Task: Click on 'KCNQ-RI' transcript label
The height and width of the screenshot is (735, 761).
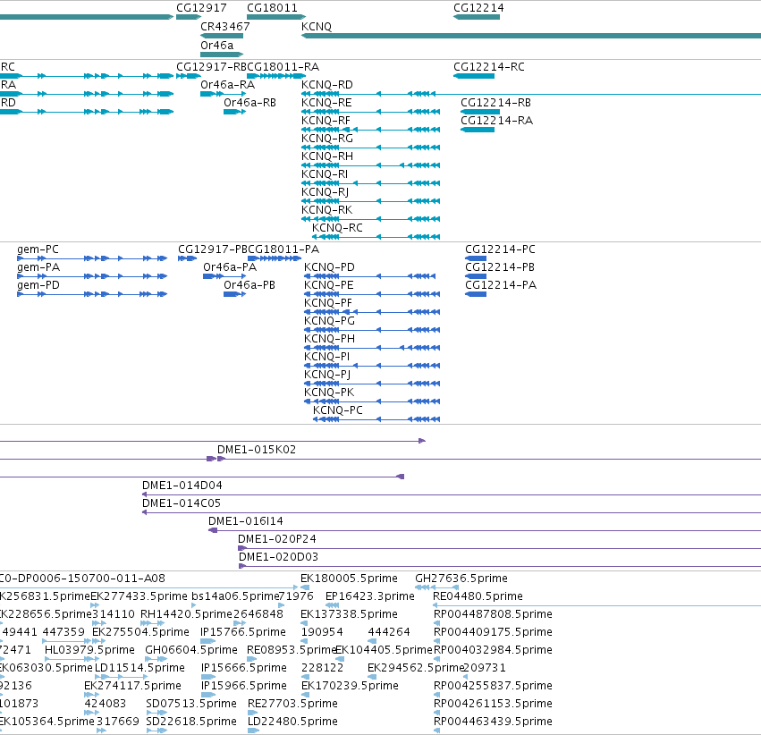Action: 325,174
